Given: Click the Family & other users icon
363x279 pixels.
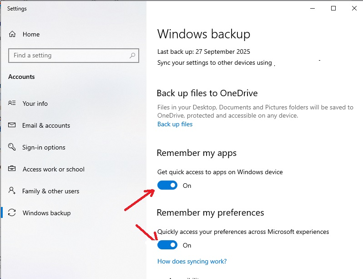Looking at the screenshot, I should (13, 191).
